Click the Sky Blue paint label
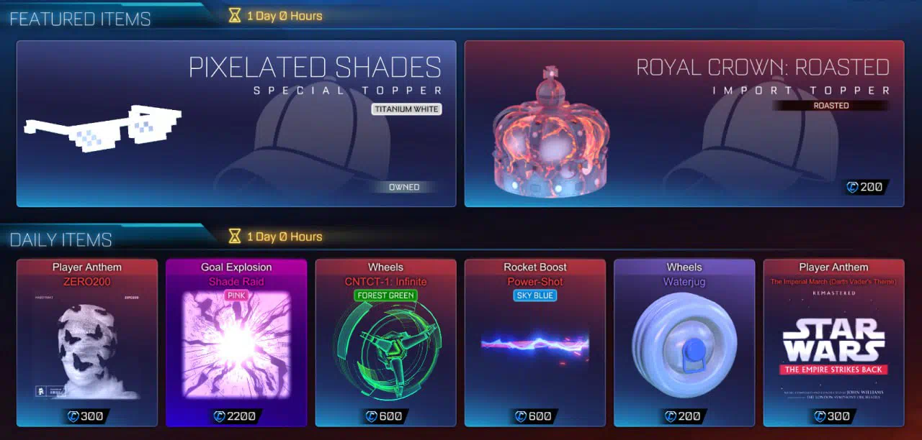The height and width of the screenshot is (440, 922). point(534,295)
